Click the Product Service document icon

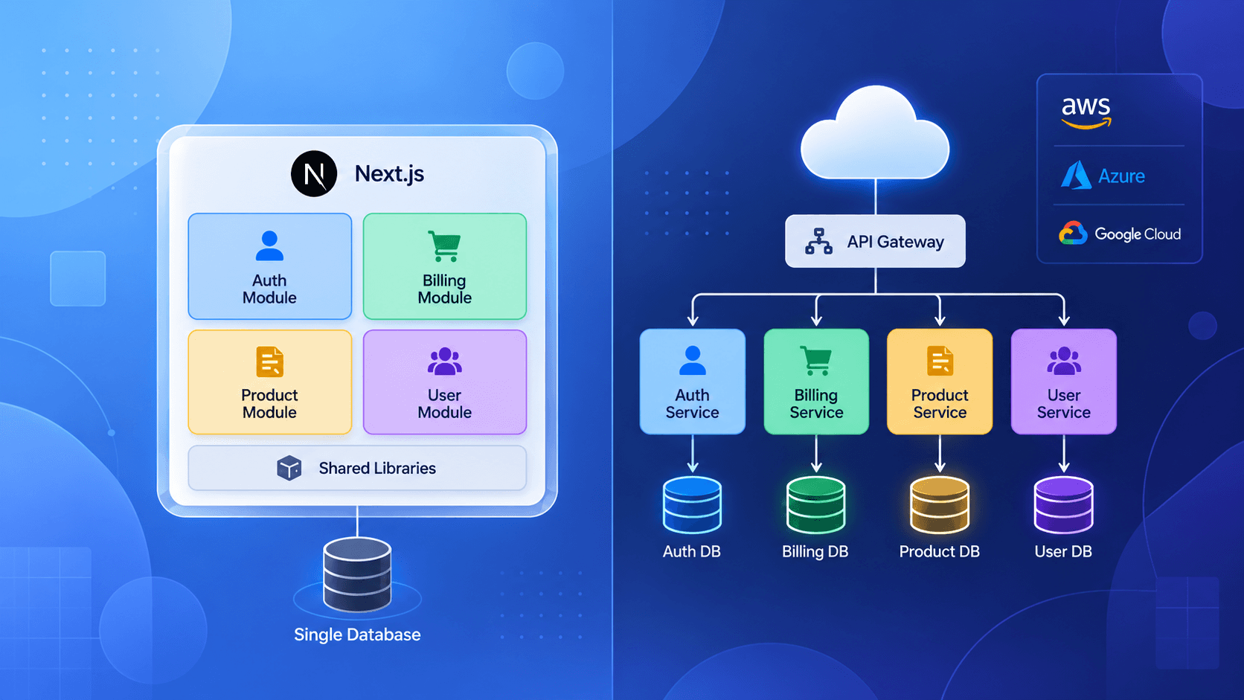coord(940,361)
